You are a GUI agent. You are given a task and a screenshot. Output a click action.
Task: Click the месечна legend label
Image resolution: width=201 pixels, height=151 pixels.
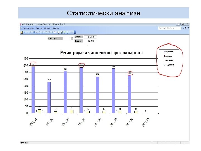click(x=169, y=60)
